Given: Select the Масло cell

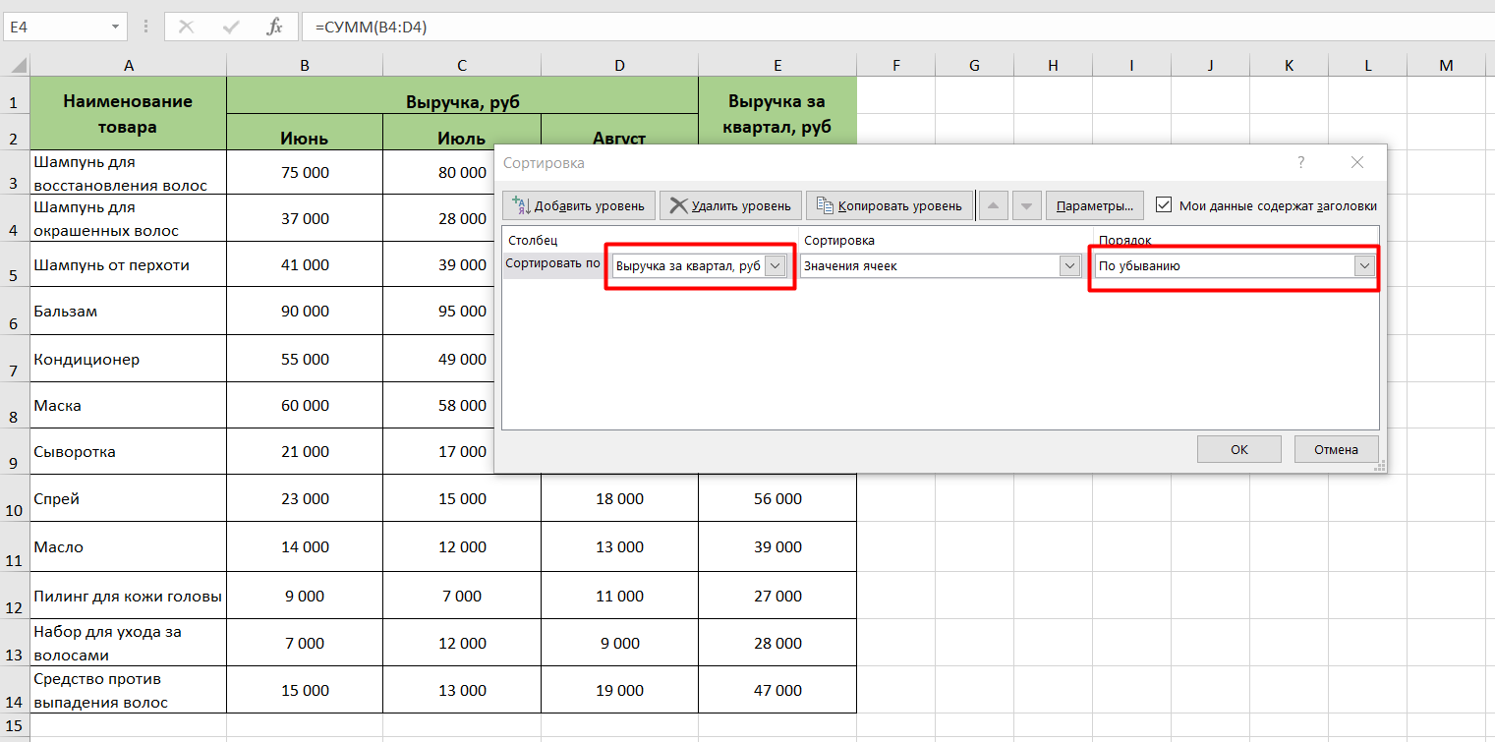Looking at the screenshot, I should pos(128,546).
